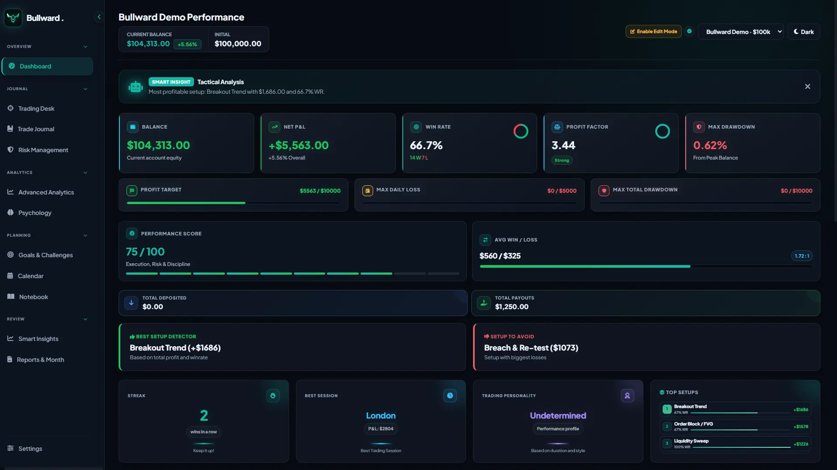Click the Streak flame icon
This screenshot has height=470, width=837.
[273, 395]
